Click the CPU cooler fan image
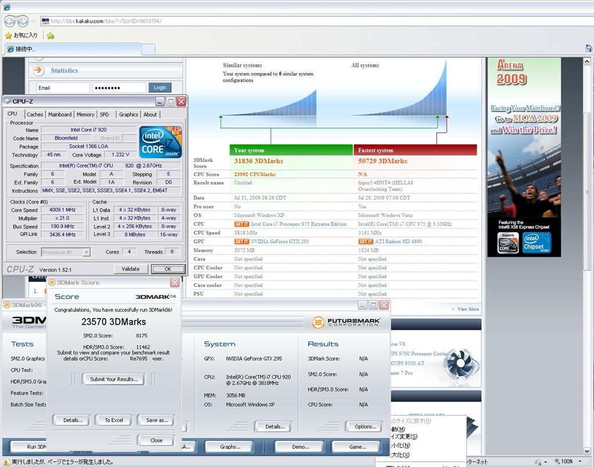The width and height of the screenshot is (594, 467). 461,365
